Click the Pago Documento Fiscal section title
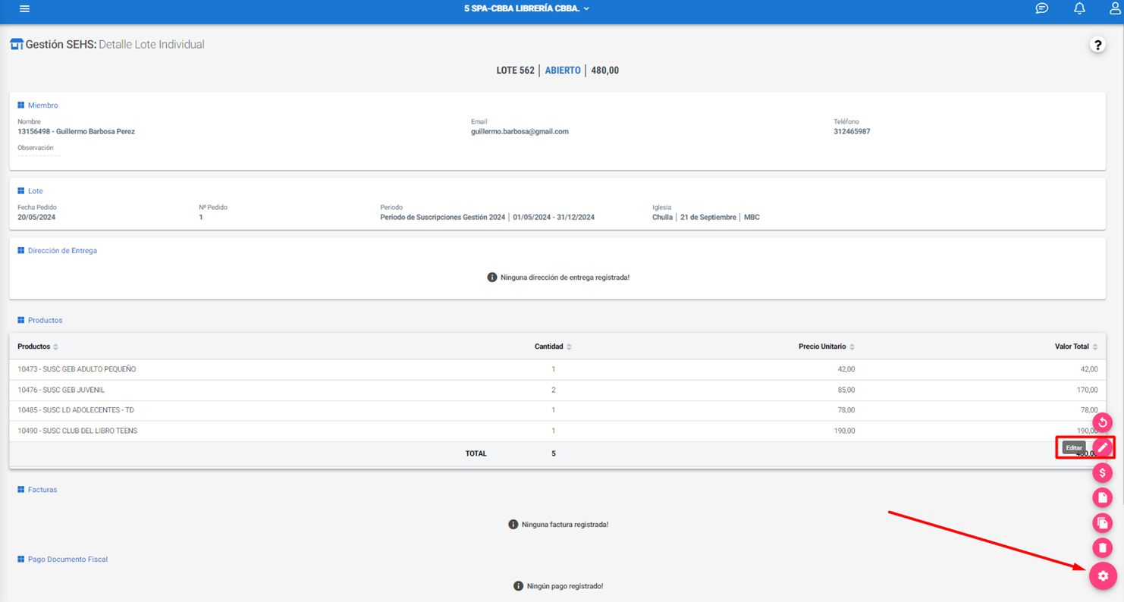 click(x=68, y=560)
